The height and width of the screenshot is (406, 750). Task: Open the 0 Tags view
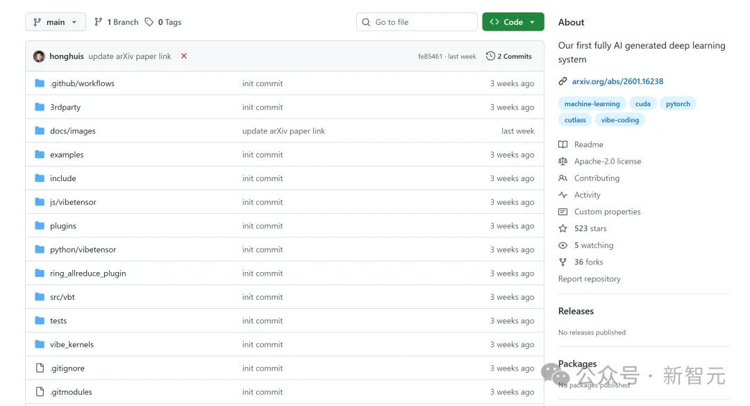click(163, 22)
